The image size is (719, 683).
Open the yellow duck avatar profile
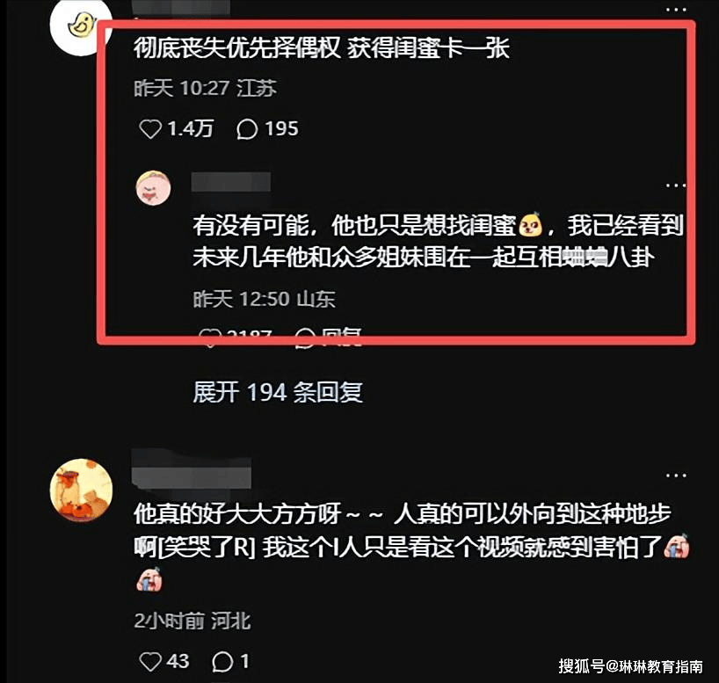point(81,26)
